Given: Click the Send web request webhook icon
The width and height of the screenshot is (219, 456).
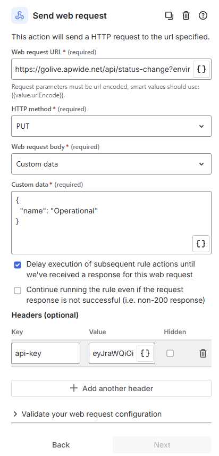Looking at the screenshot, I should click(20, 15).
